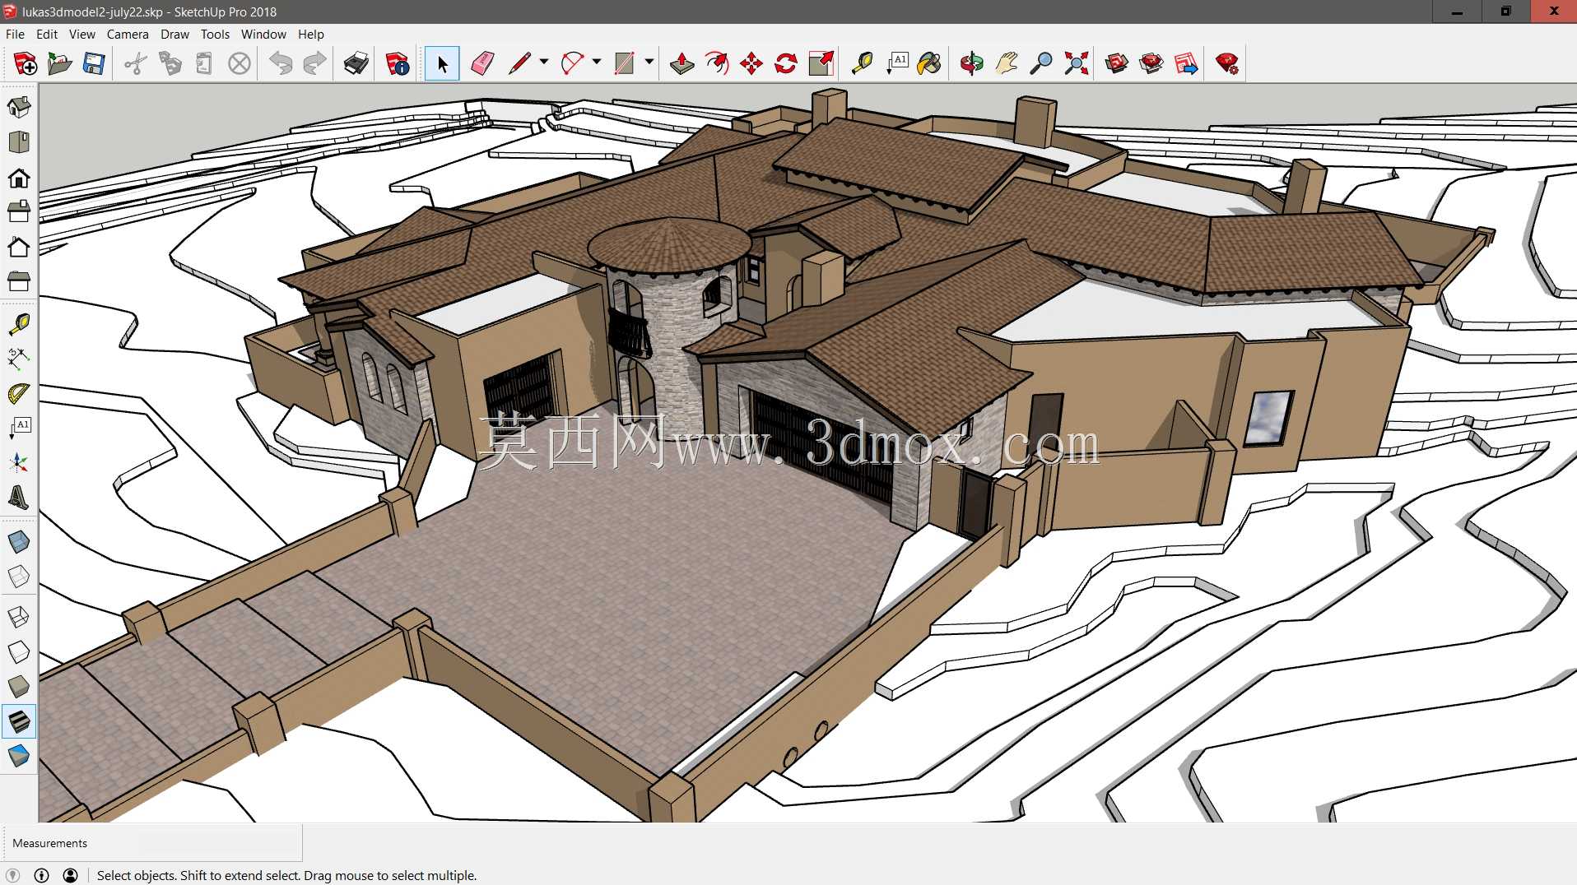Switch to Iso view in left toolbar
Screen dimensions: 1577x885
pos(19,107)
